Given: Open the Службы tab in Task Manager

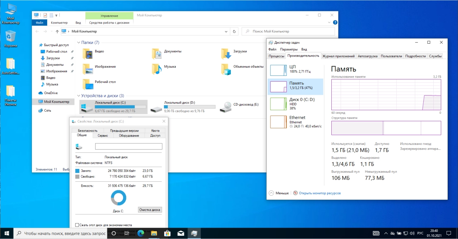Looking at the screenshot, I should (435, 56).
